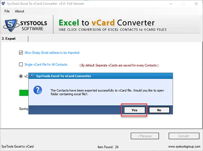Minimize the converter window

pos(171,4)
